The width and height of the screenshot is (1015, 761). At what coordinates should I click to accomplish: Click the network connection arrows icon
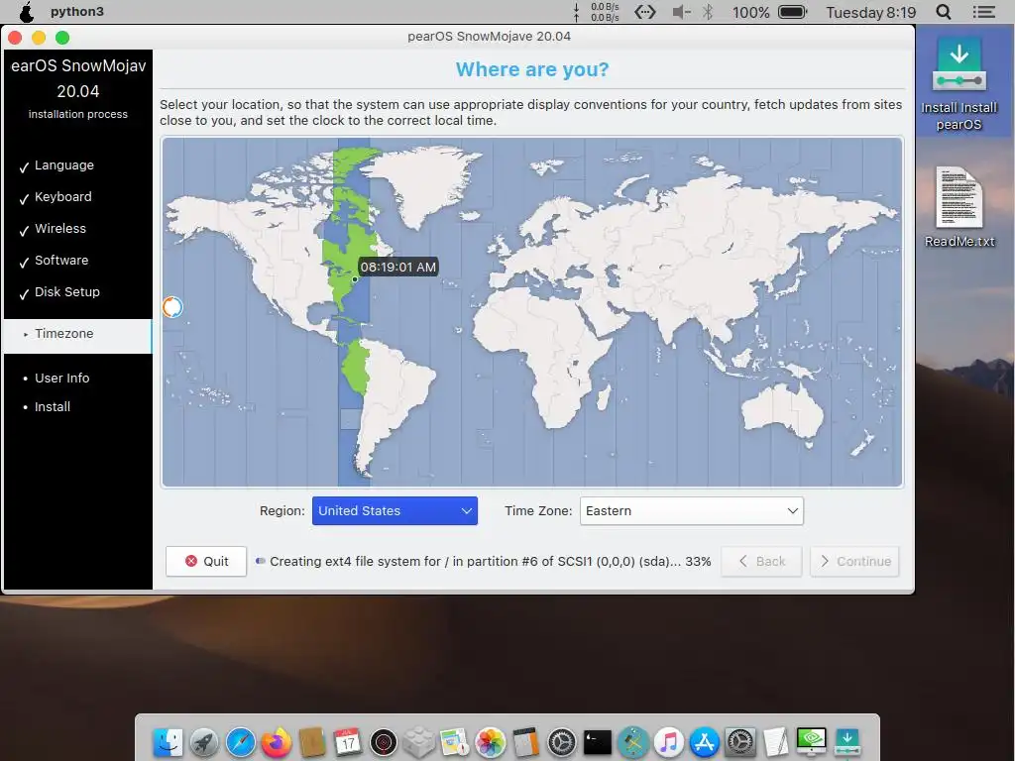click(x=644, y=12)
